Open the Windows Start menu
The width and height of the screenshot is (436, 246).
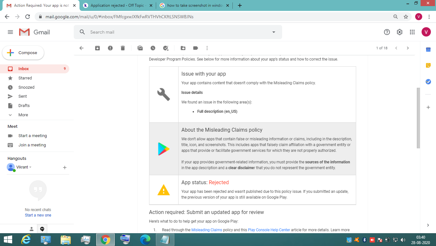8,240
